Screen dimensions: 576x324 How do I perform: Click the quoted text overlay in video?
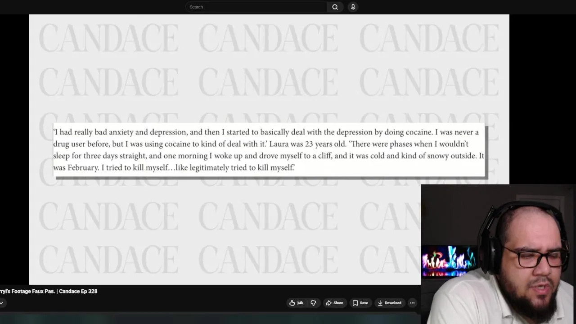click(x=269, y=150)
